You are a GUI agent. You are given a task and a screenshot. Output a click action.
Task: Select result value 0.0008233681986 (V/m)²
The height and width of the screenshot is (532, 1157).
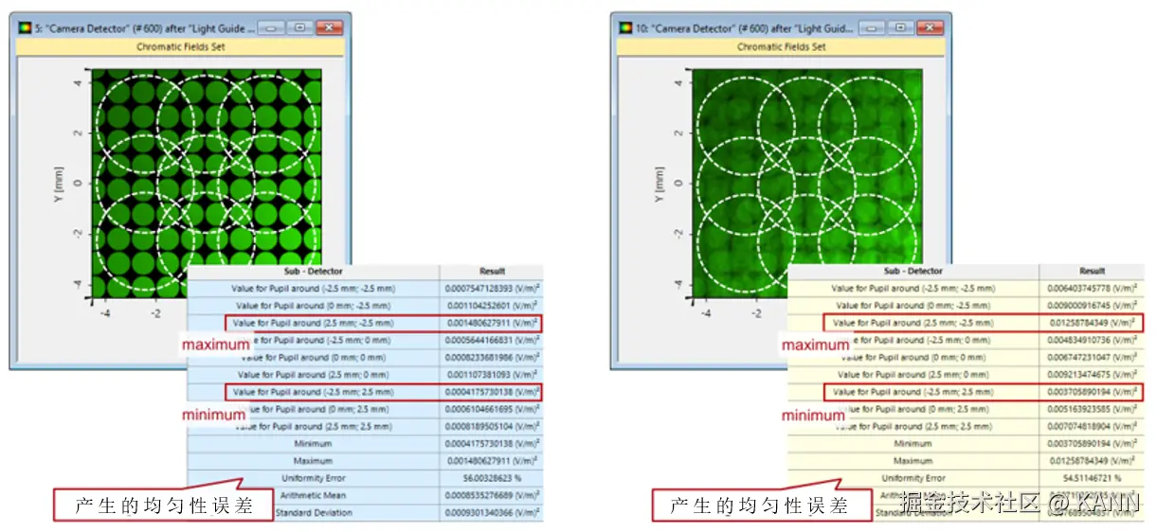pyautogui.click(x=493, y=357)
